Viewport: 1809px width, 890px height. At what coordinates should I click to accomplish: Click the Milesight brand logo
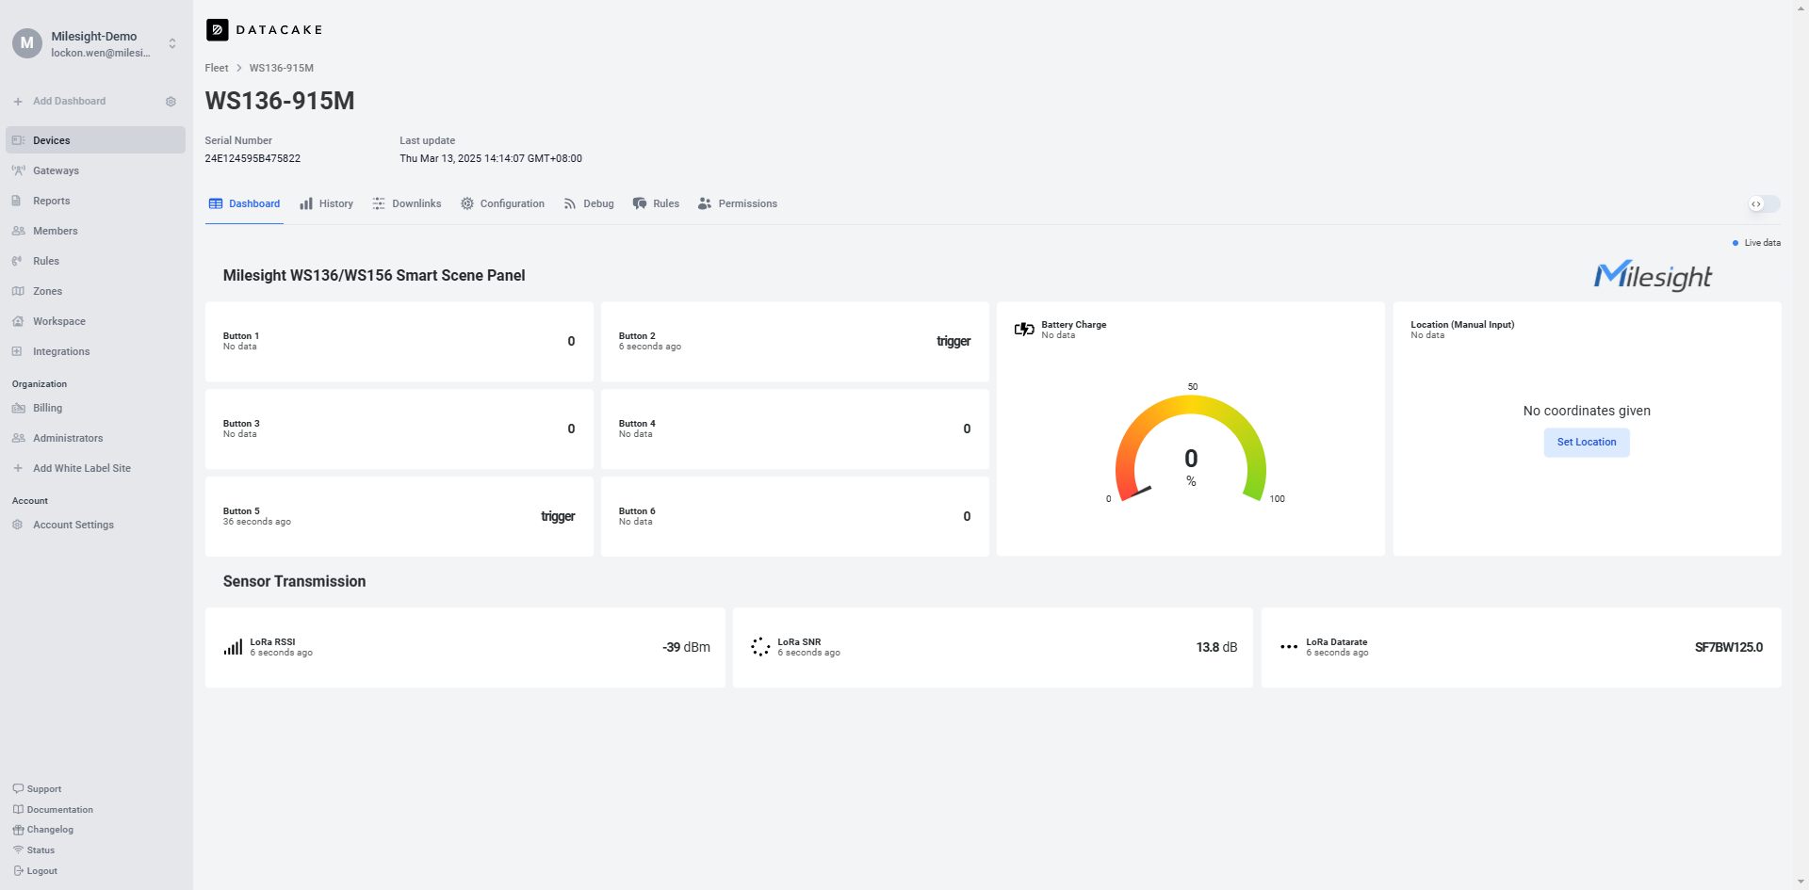[1653, 275]
